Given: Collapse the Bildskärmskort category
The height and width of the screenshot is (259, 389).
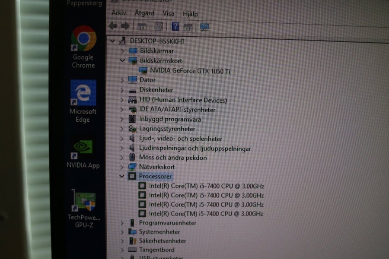Looking at the screenshot, I should [122, 61].
